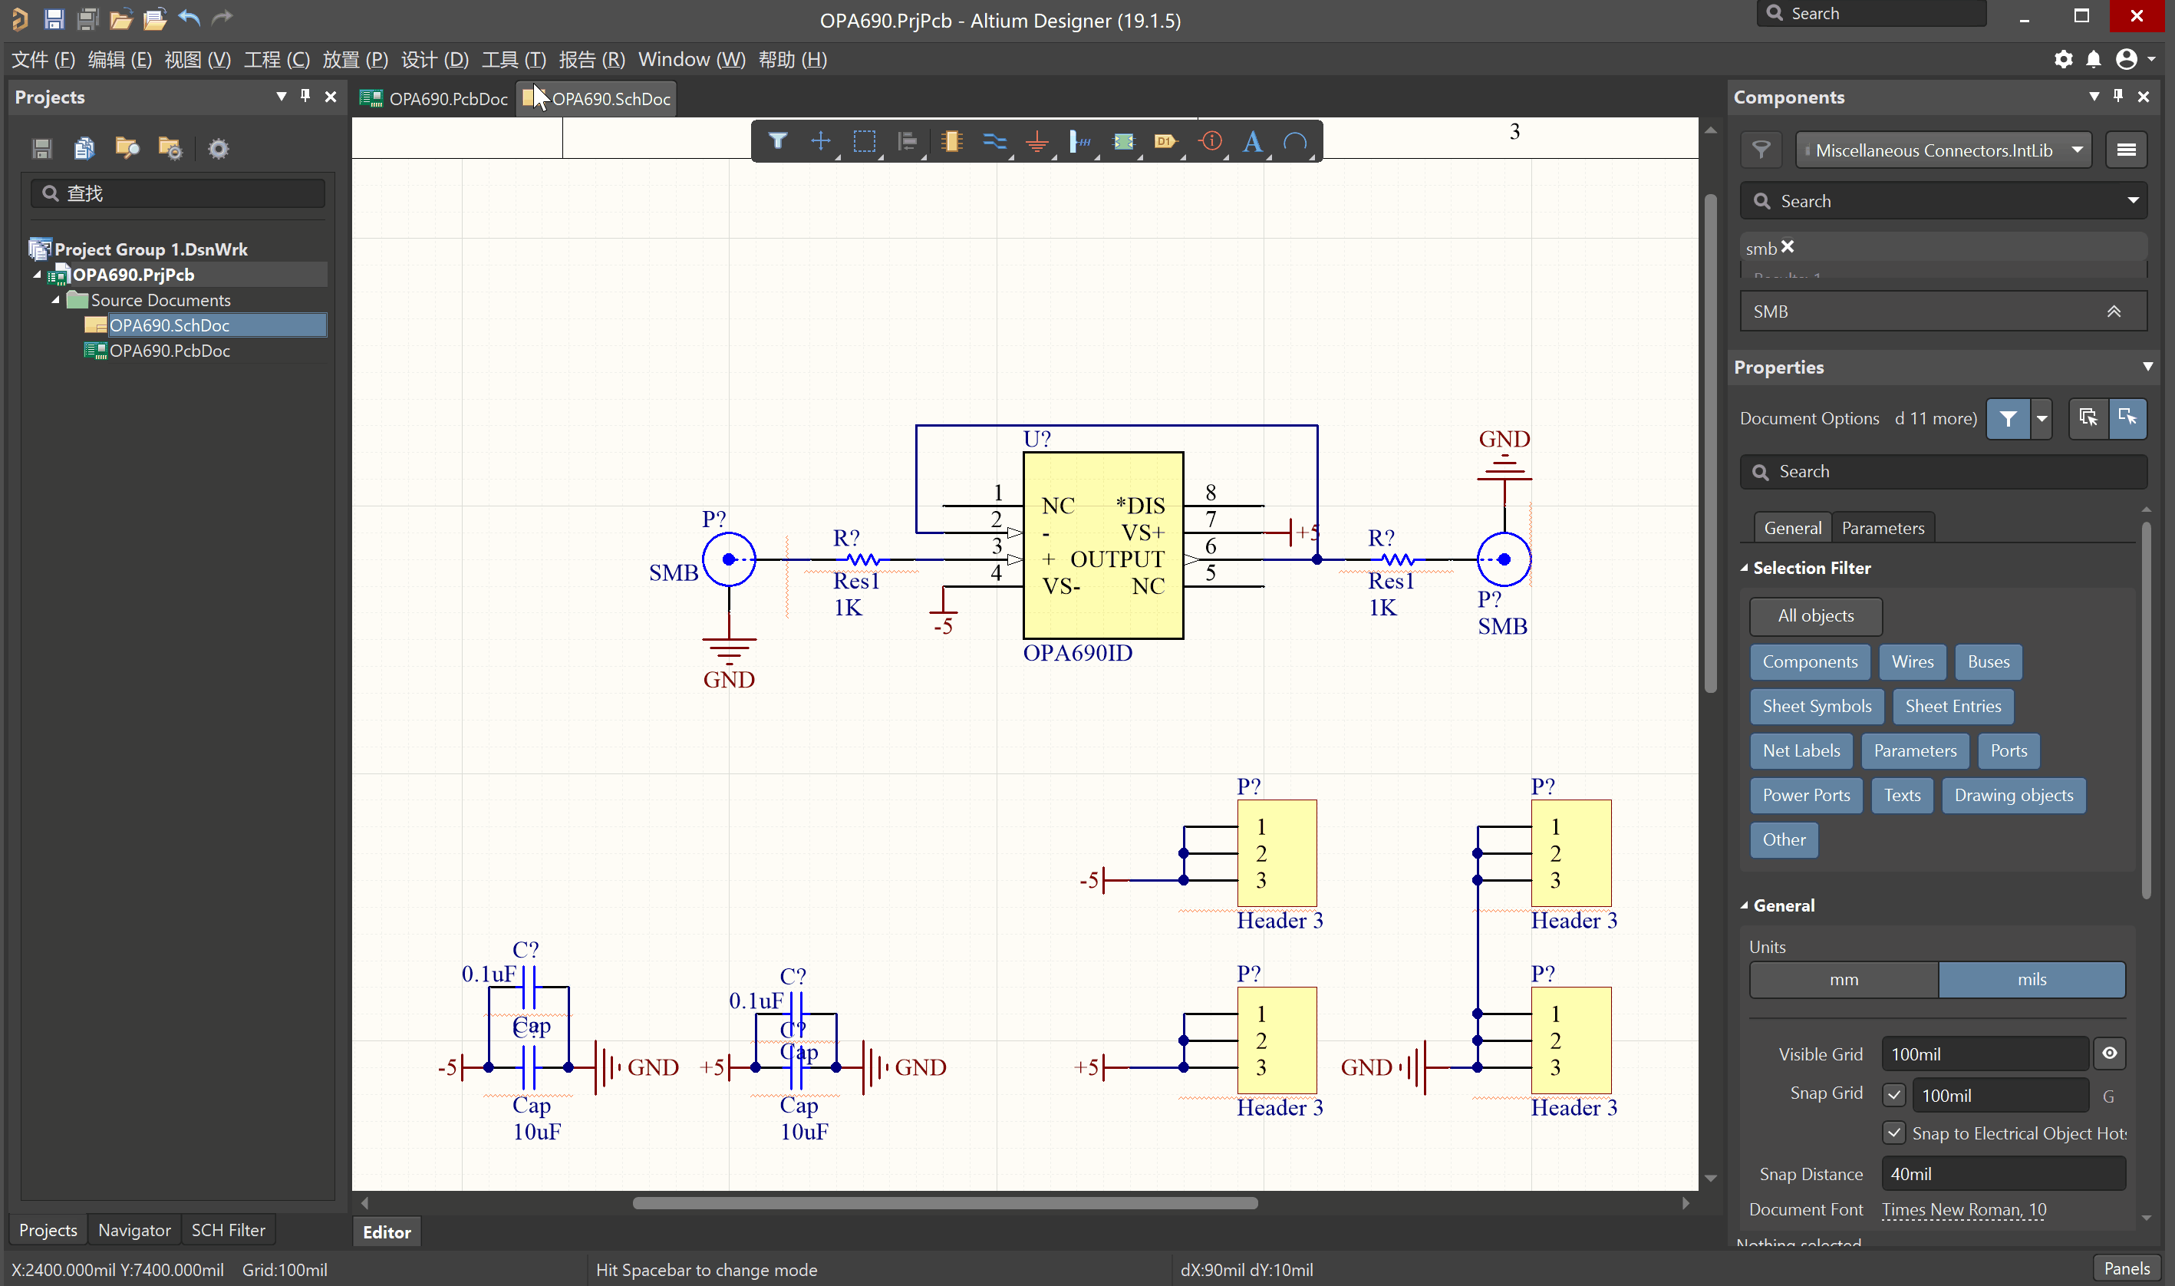This screenshot has height=1286, width=2175.
Task: Toggle Visible Grid eye icon
Action: 2109,1054
